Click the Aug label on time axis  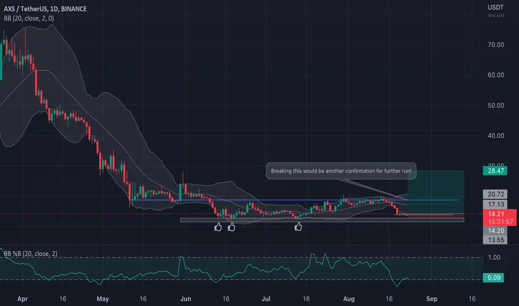click(349, 299)
